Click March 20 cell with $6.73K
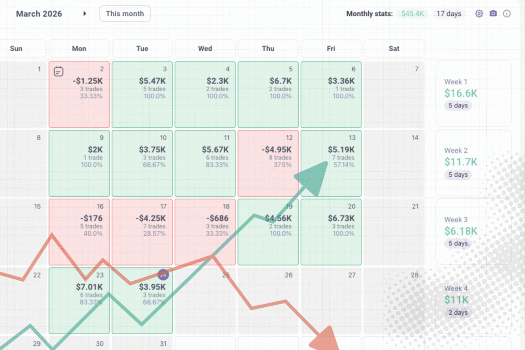Image resolution: width=525 pixels, height=350 pixels. point(331,232)
